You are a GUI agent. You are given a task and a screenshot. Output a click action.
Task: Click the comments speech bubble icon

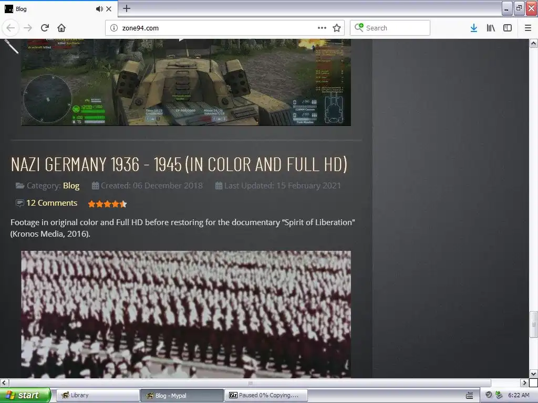pos(20,203)
